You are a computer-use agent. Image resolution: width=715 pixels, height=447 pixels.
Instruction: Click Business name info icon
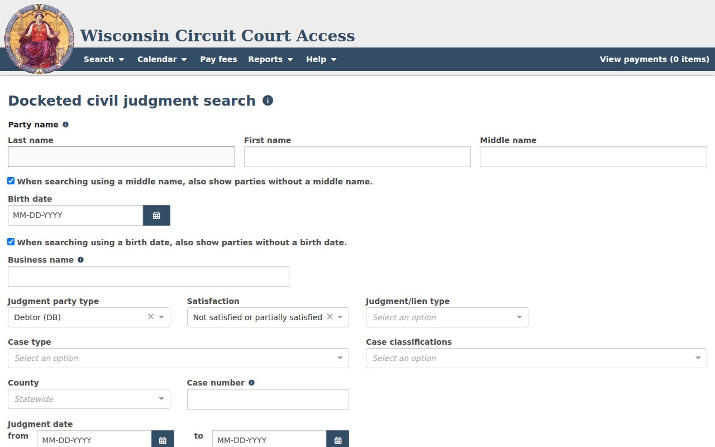80,260
